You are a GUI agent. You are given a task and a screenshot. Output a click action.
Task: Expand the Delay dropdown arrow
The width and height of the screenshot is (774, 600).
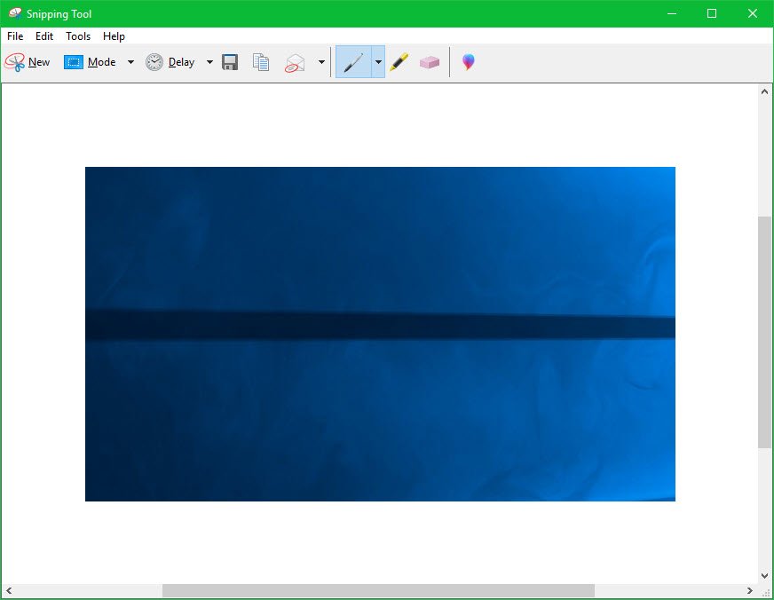pyautogui.click(x=209, y=62)
